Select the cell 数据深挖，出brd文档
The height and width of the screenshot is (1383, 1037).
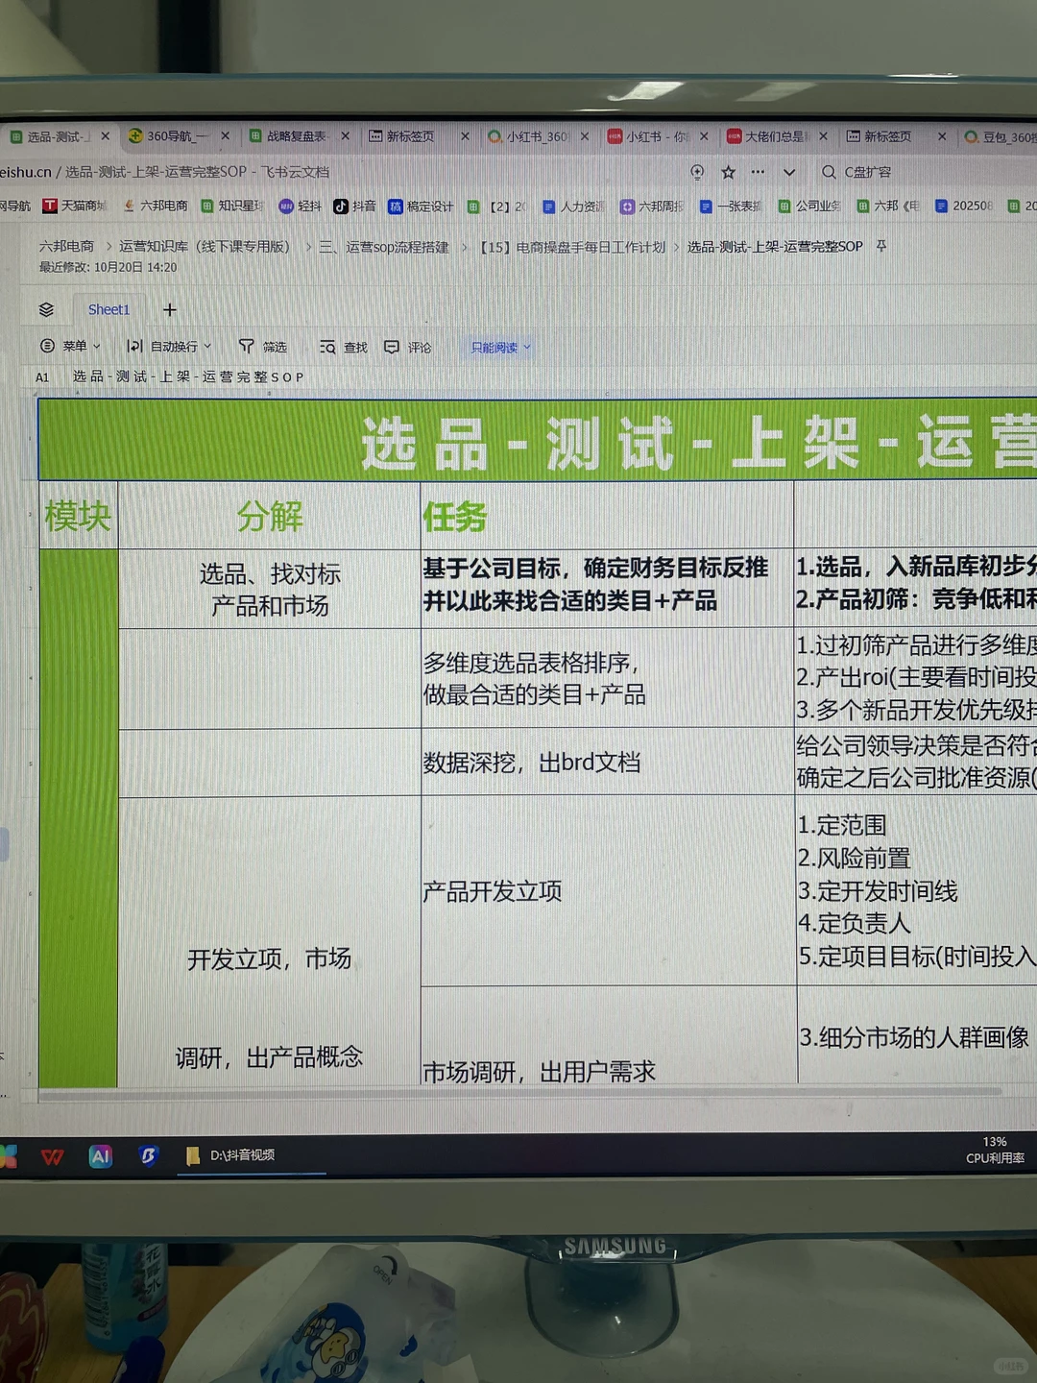click(x=608, y=763)
